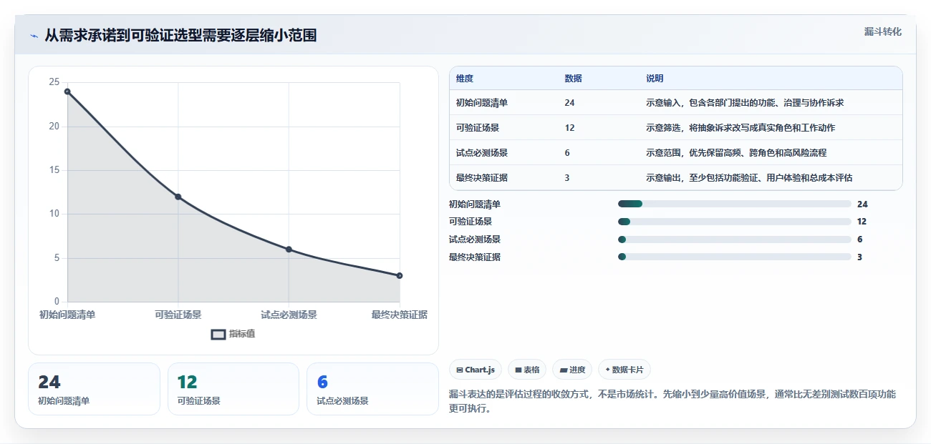Click the 漏斗转化 label in the header
This screenshot has width=931, height=444.
click(882, 32)
